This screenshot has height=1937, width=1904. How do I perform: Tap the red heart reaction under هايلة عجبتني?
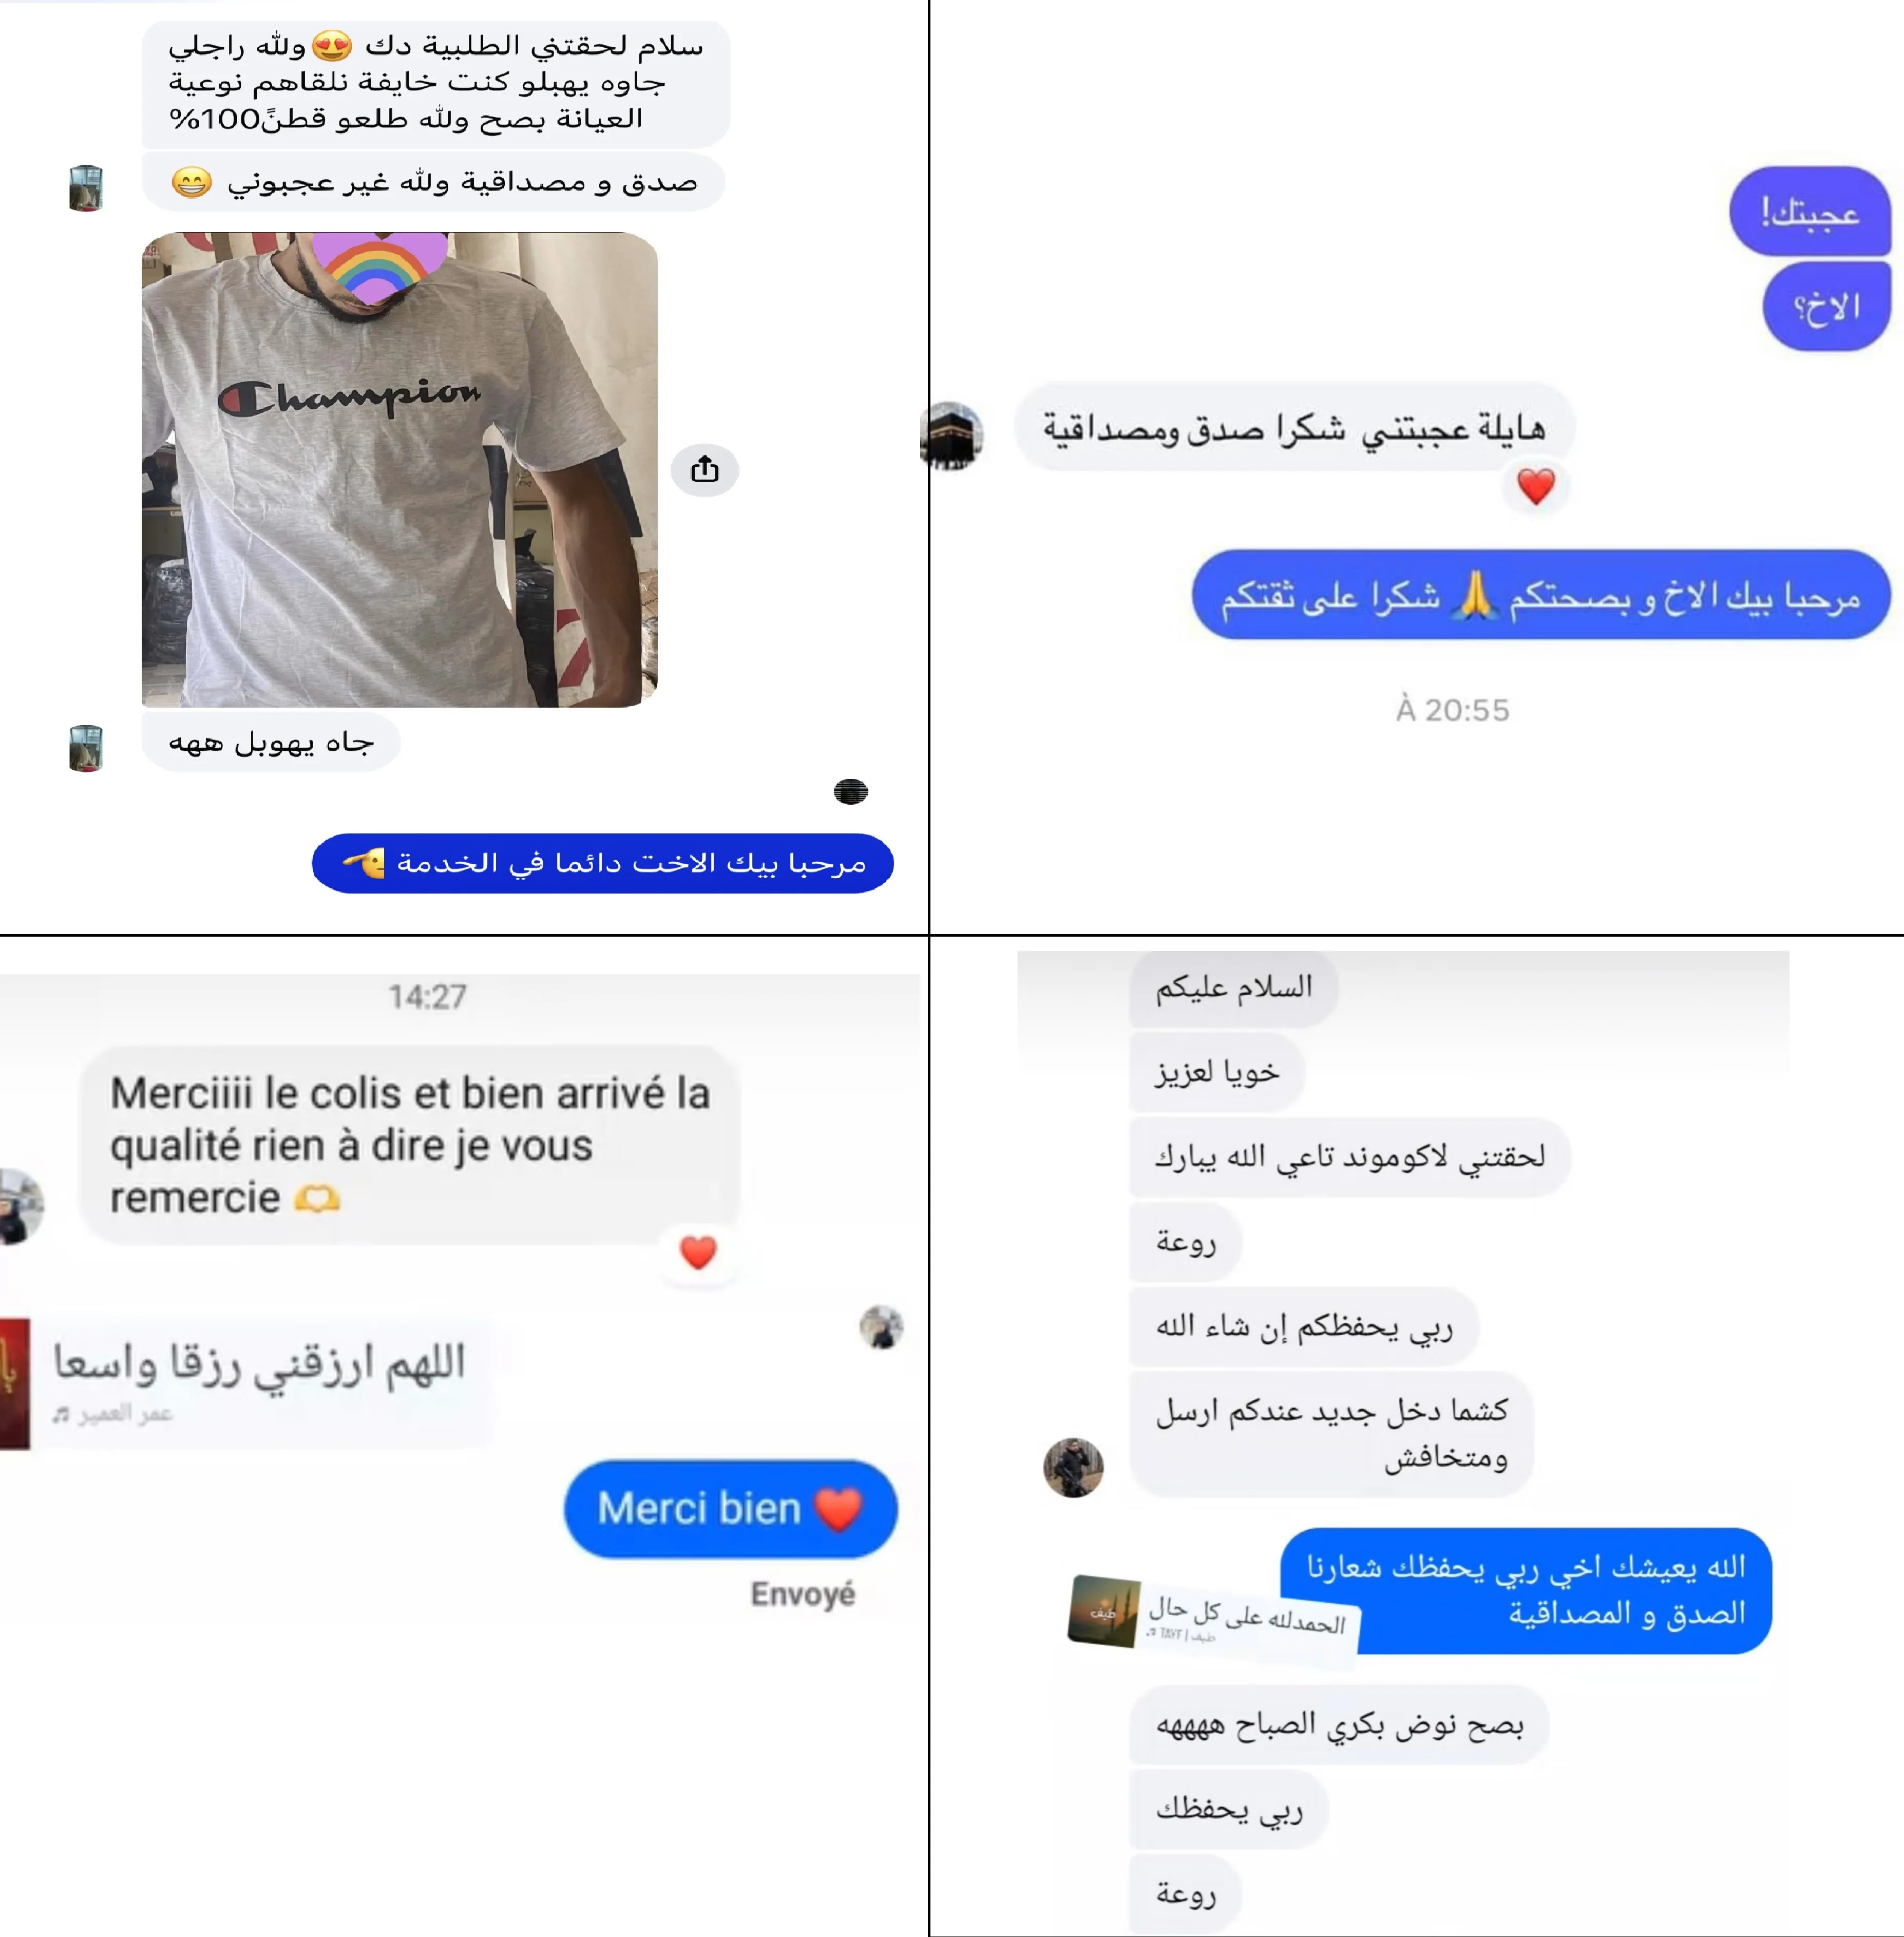click(x=1535, y=487)
